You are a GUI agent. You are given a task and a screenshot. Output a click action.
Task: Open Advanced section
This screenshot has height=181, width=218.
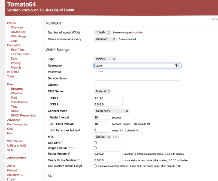tap(14, 120)
